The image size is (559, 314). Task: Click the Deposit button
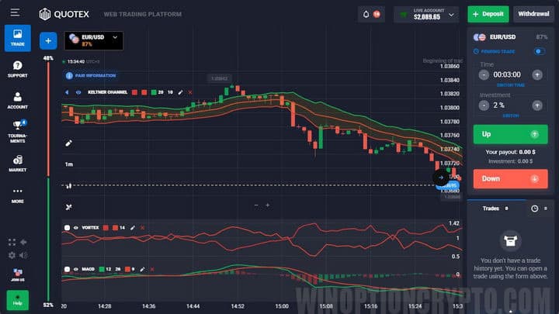[488, 14]
